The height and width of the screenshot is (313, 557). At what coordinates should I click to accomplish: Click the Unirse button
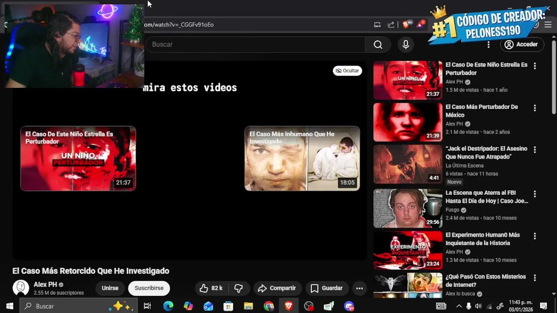[x=110, y=288]
